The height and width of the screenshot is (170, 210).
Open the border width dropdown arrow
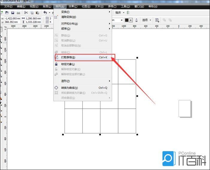click(x=122, y=20)
